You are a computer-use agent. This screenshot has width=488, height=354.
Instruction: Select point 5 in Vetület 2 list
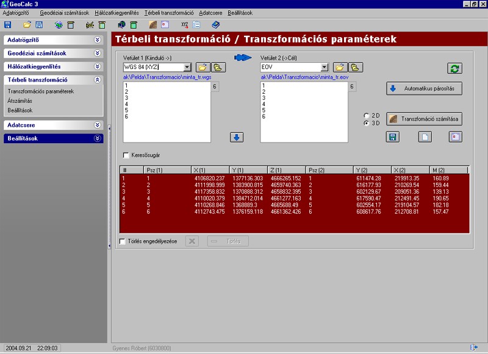tap(264, 110)
